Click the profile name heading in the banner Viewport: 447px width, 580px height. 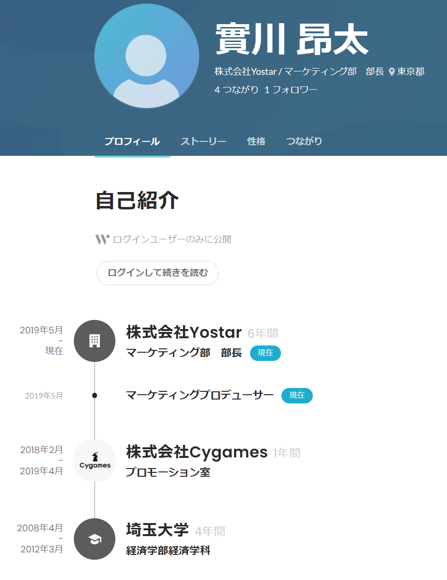[291, 41]
